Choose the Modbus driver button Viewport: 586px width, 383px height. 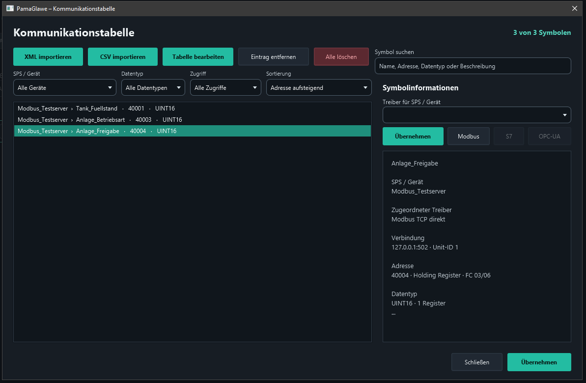468,137
